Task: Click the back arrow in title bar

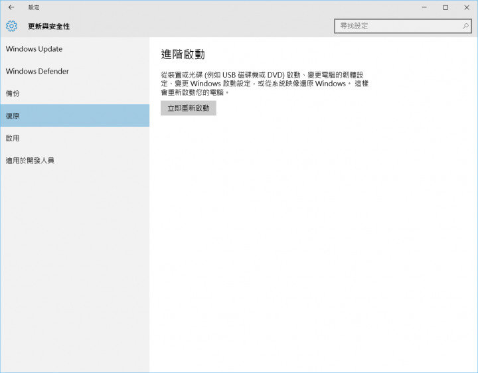Action: pos(11,7)
